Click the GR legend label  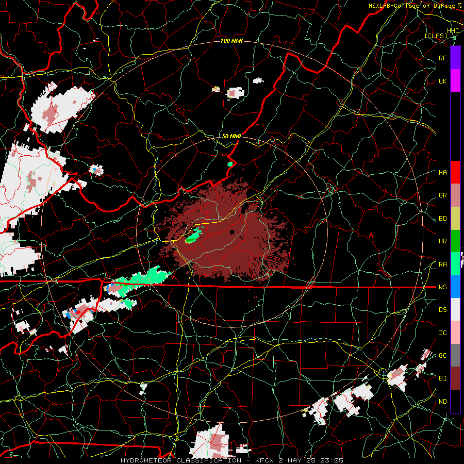(442, 195)
